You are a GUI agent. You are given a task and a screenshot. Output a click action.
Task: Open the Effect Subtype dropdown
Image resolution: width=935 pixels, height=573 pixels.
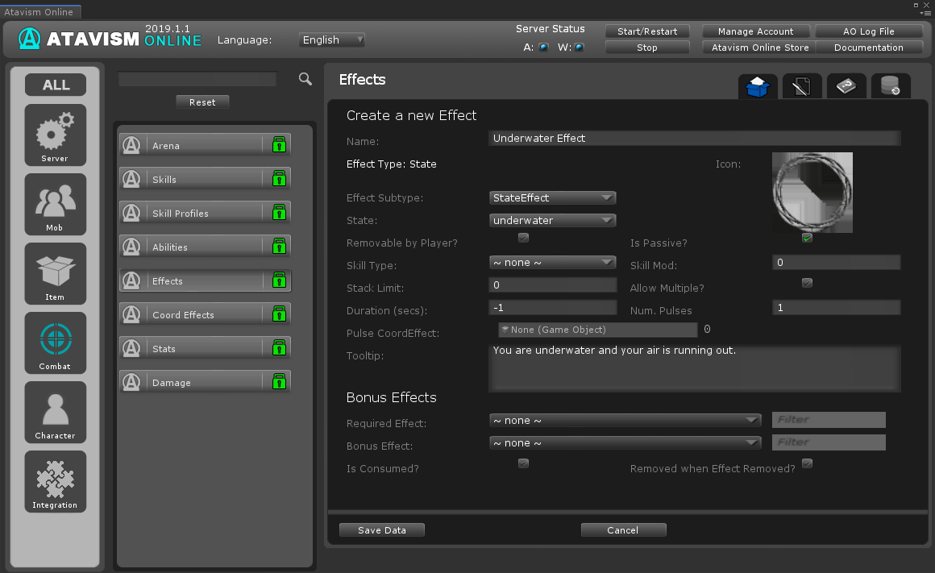[552, 197]
